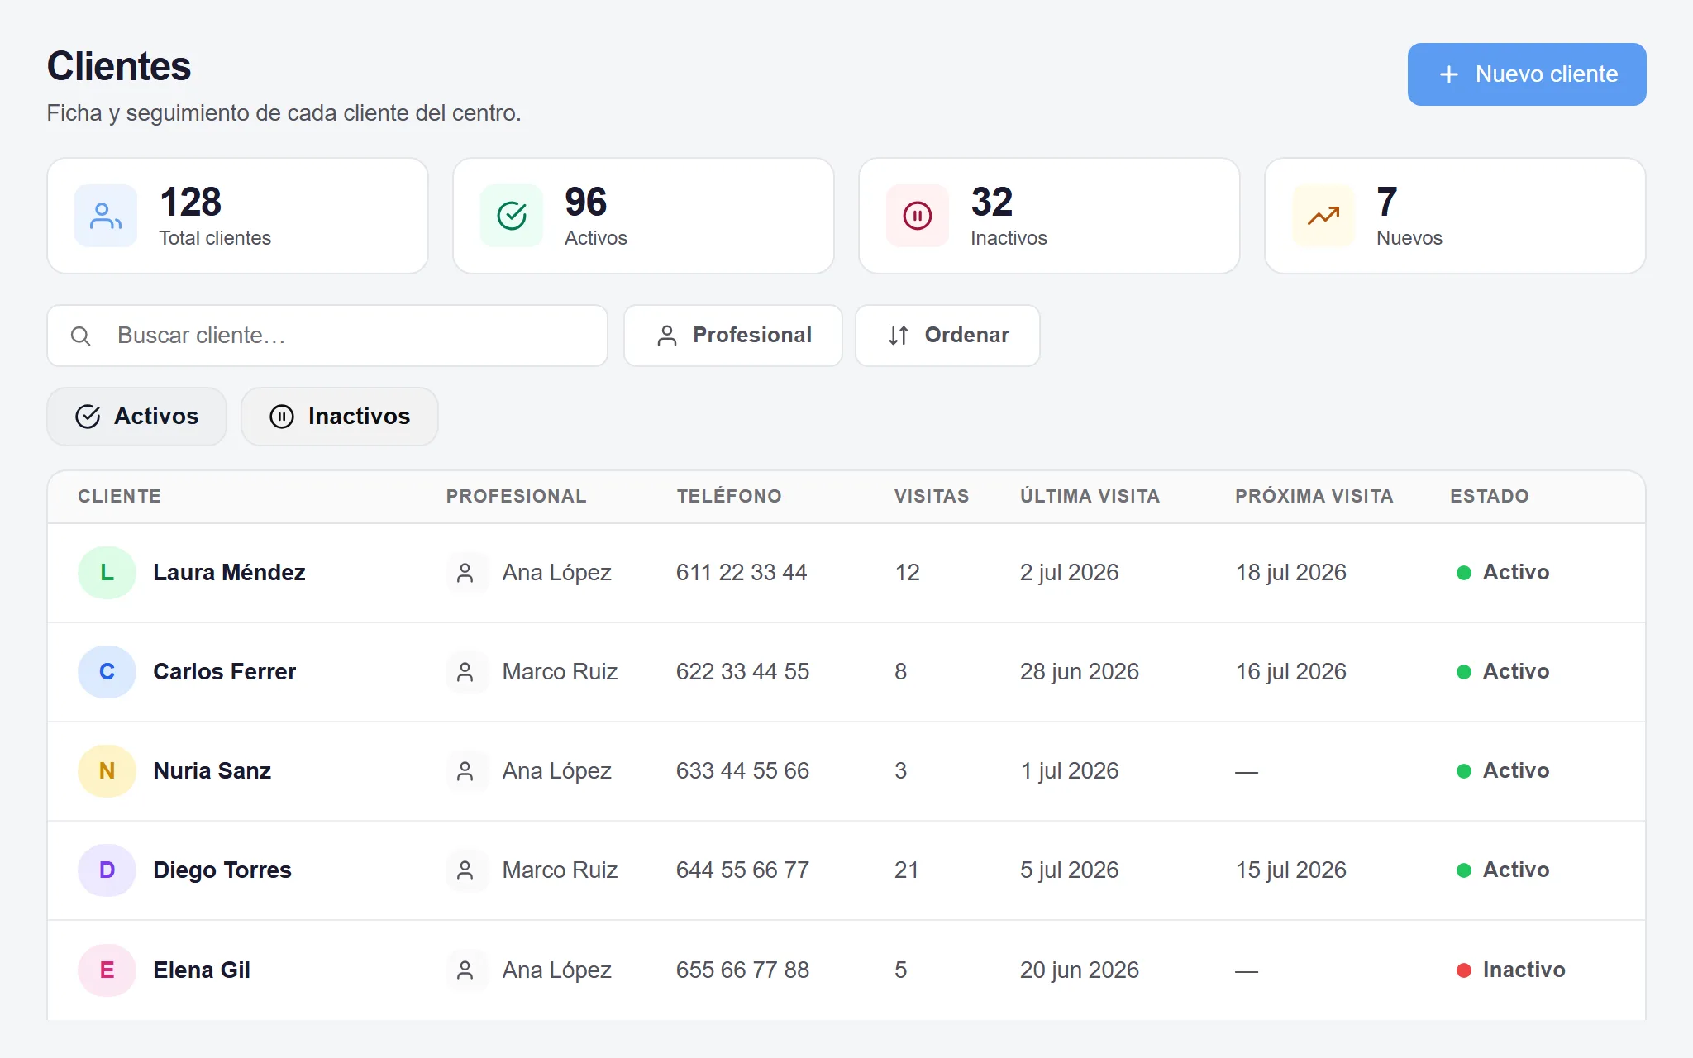Click Elena Gil's pink E avatar
This screenshot has width=1693, height=1058.
click(x=107, y=970)
